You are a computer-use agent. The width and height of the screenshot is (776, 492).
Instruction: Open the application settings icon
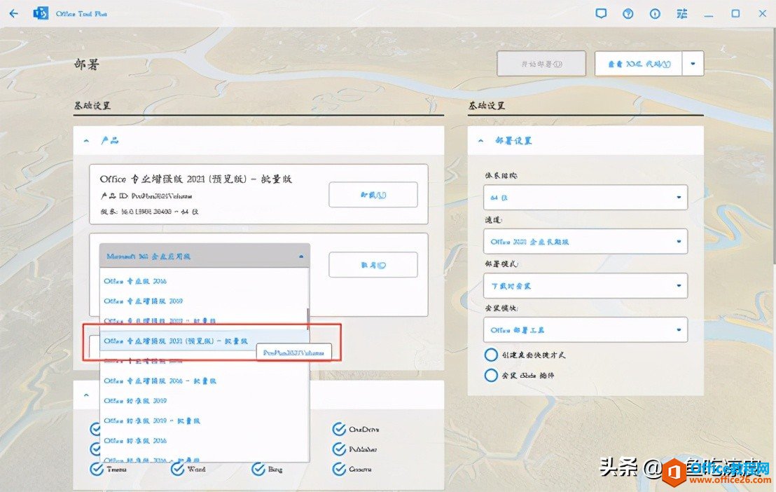click(681, 13)
